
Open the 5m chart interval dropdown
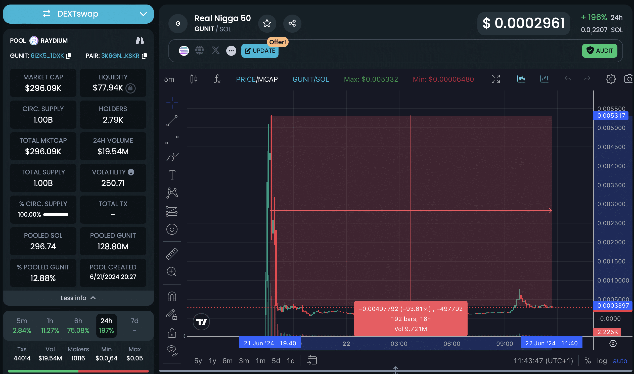tap(169, 79)
